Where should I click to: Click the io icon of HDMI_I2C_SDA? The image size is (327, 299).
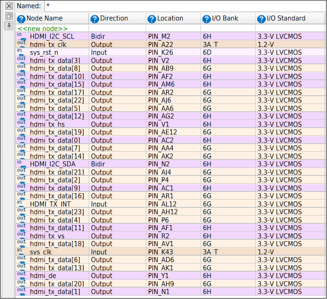coord(21,164)
